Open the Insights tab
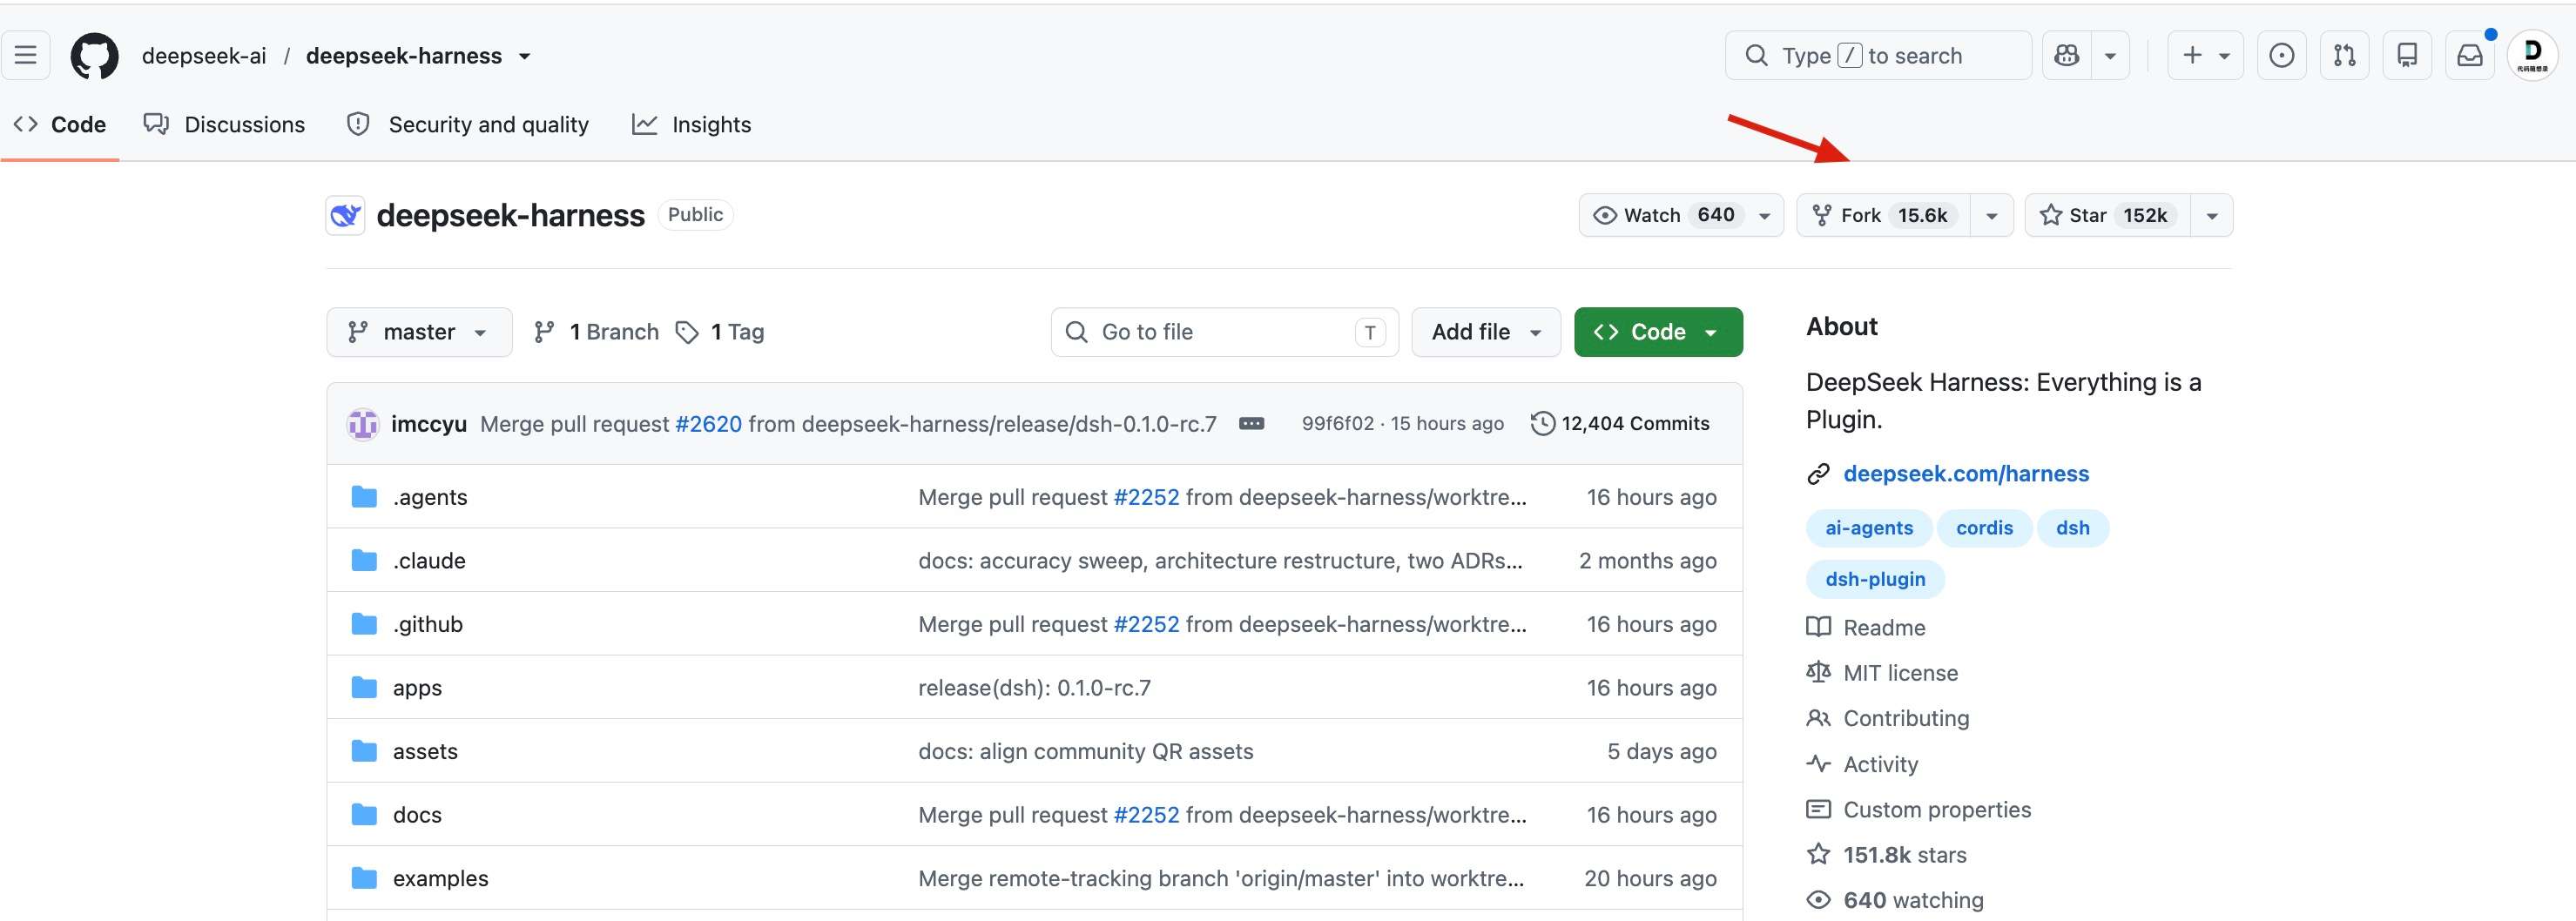 click(x=691, y=124)
